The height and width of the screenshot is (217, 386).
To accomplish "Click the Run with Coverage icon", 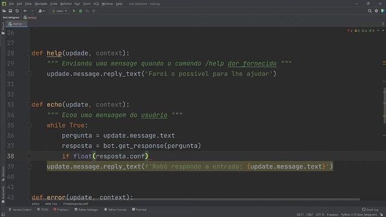I will [x=87, y=11].
